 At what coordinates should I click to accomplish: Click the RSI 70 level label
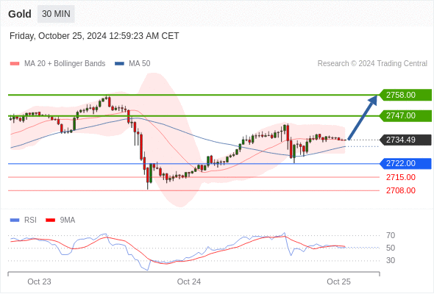[391, 236]
